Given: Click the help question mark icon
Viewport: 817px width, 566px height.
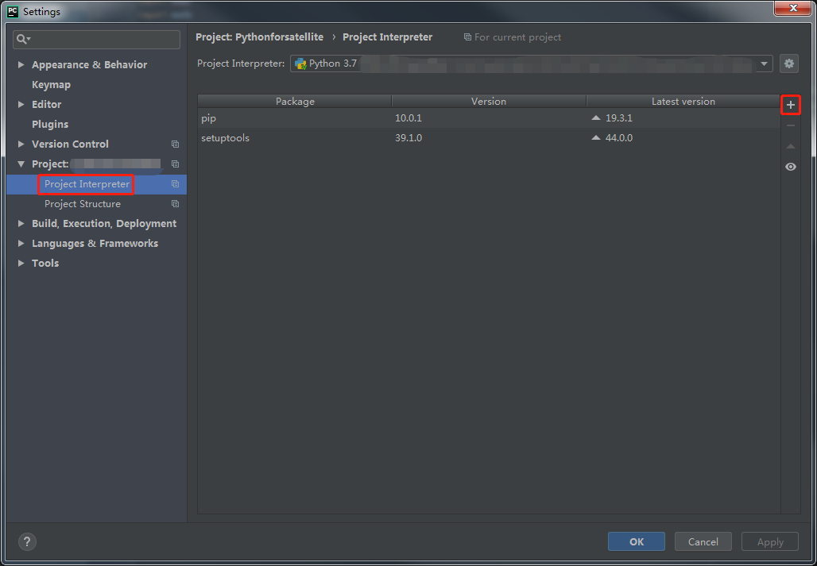Looking at the screenshot, I should (x=27, y=541).
